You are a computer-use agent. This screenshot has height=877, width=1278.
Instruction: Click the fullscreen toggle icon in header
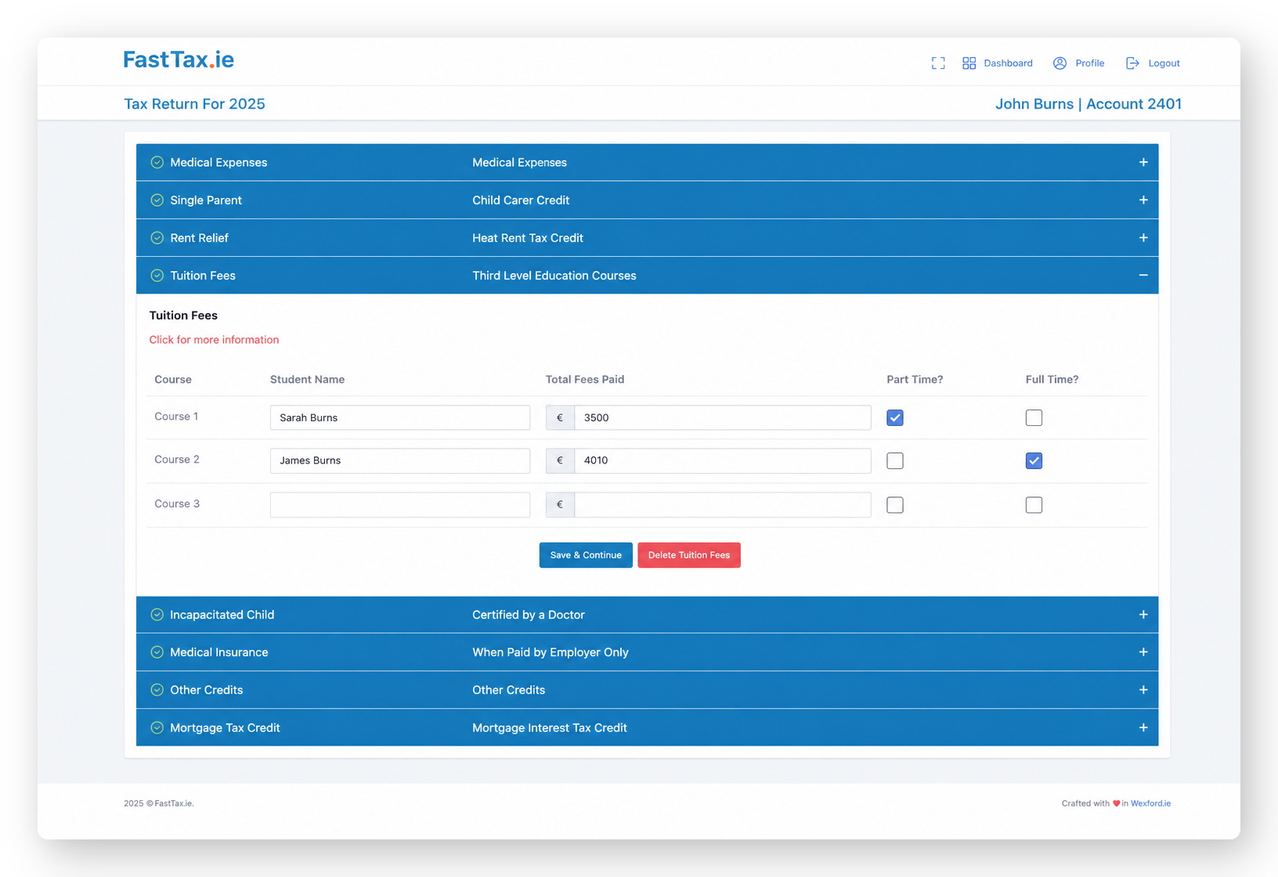coord(938,63)
